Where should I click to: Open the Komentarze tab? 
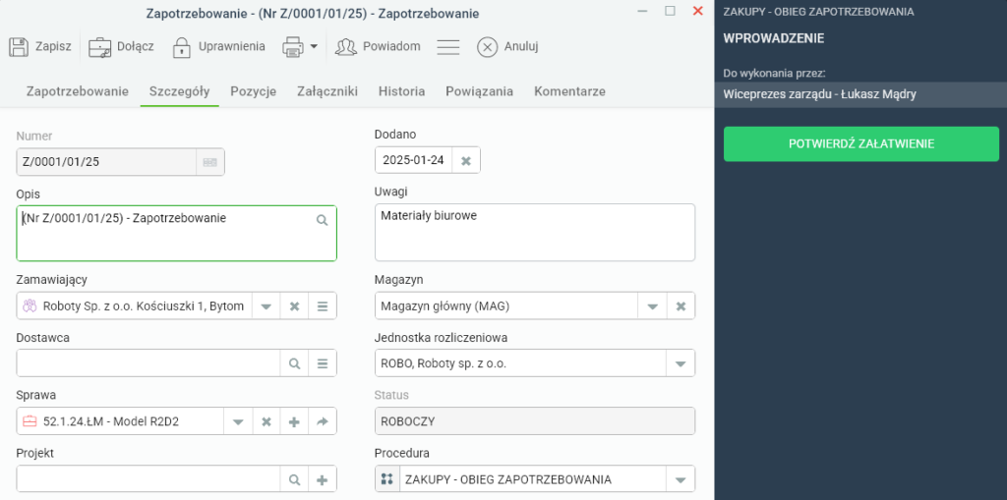point(569,91)
